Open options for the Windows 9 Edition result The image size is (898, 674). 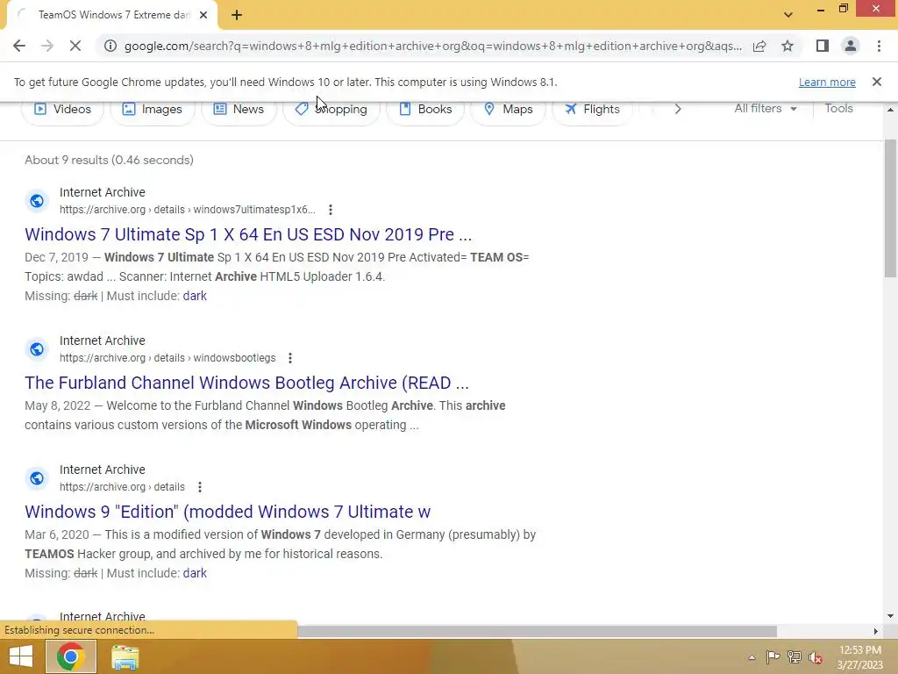pyautogui.click(x=200, y=487)
